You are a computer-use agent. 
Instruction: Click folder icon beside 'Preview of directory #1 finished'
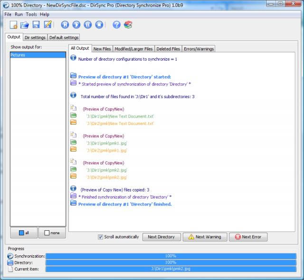pos(73,203)
